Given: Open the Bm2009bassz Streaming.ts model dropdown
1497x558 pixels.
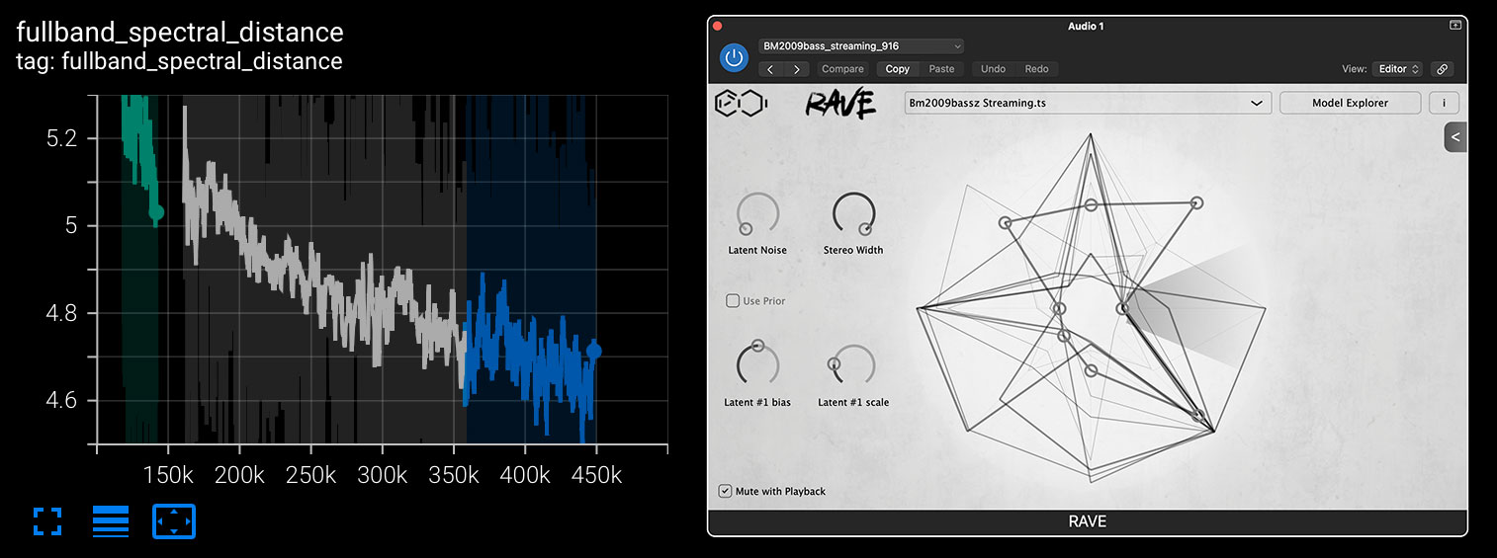Looking at the screenshot, I should (1088, 103).
